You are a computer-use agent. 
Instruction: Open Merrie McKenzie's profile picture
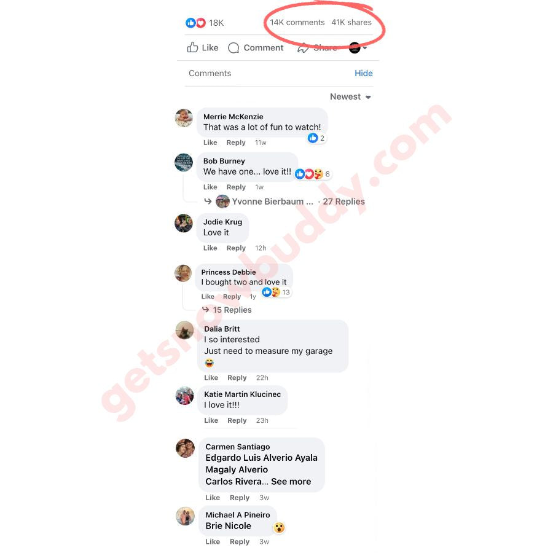[x=184, y=118]
